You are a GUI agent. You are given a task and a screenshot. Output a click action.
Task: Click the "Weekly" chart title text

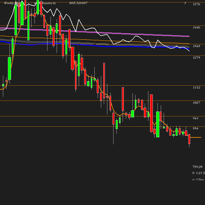click(9, 3)
